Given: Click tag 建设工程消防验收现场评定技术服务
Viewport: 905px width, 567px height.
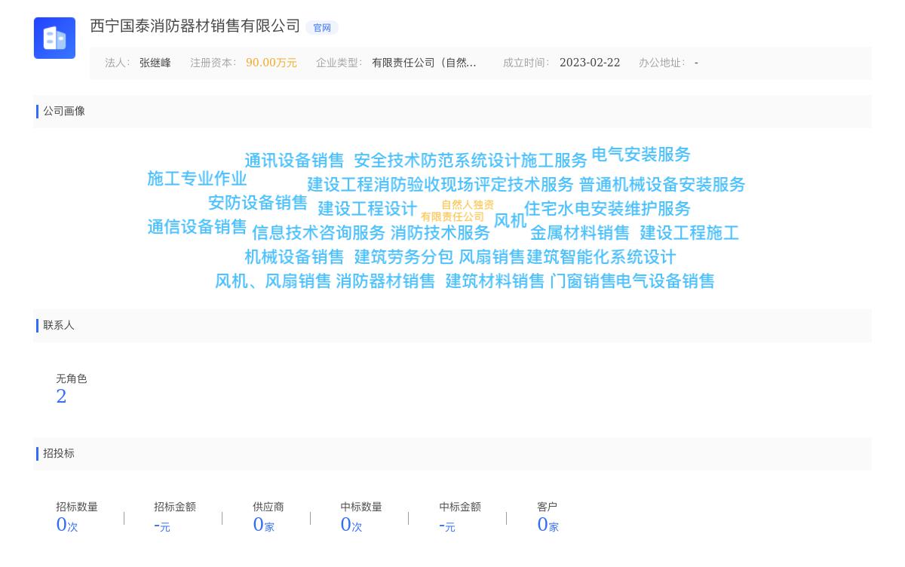Looking at the screenshot, I should pyautogui.click(x=440, y=185).
